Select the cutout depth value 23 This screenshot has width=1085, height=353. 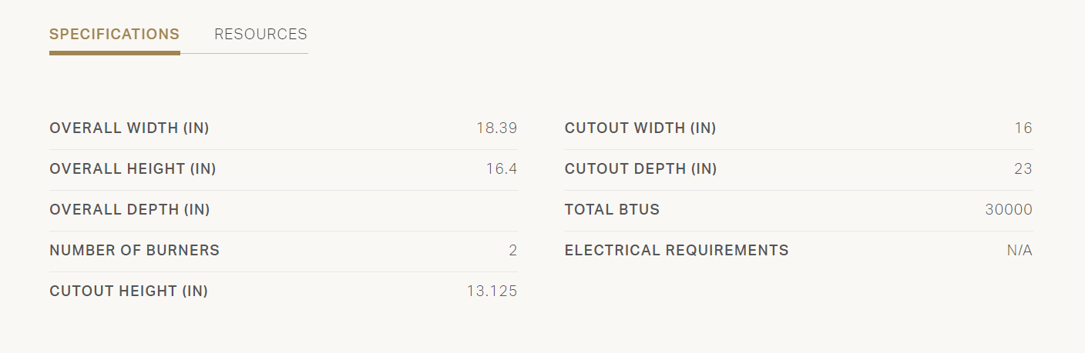click(1023, 169)
